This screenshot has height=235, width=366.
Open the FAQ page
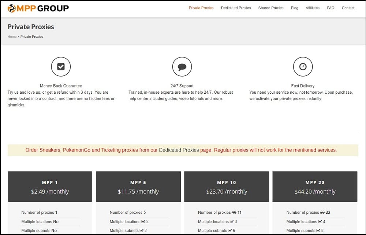click(x=330, y=8)
